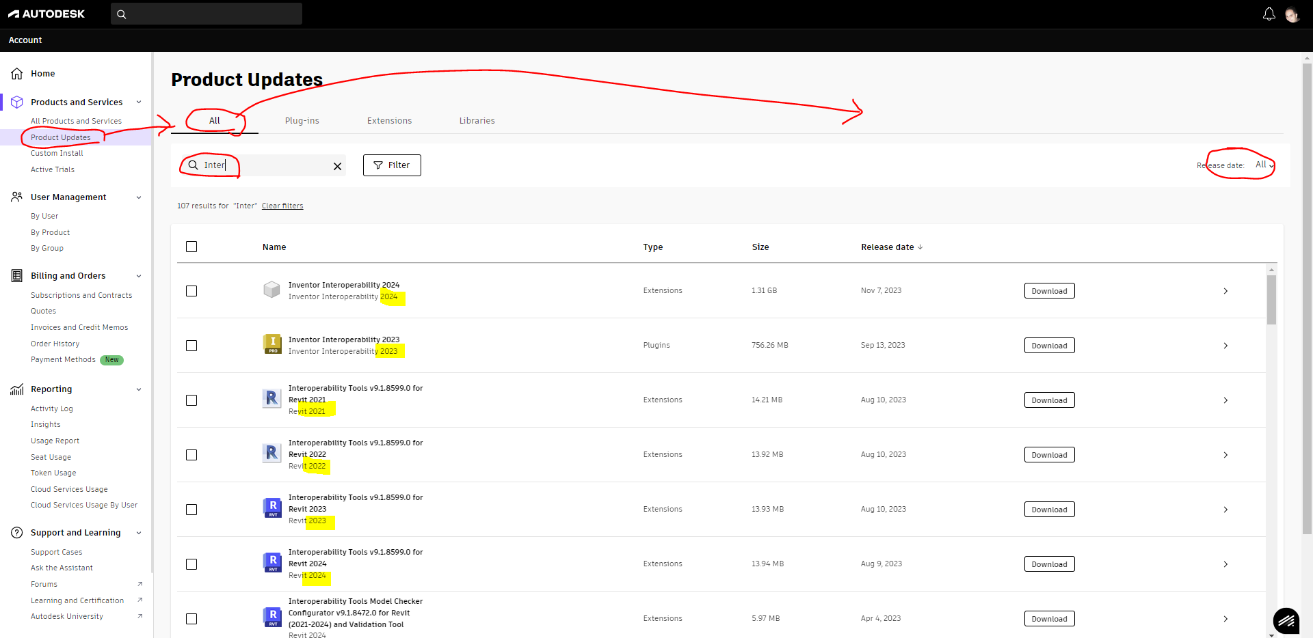
Task: Check the Interoperability Tools Revit 2024 checkbox
Action: click(191, 564)
